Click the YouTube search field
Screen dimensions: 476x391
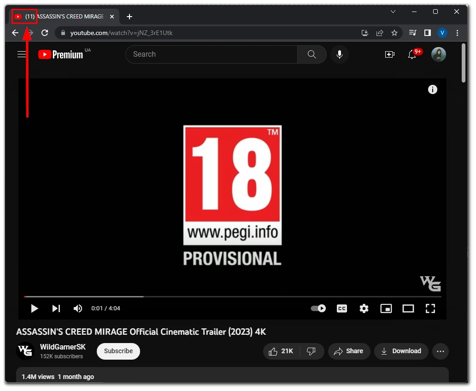(x=212, y=54)
